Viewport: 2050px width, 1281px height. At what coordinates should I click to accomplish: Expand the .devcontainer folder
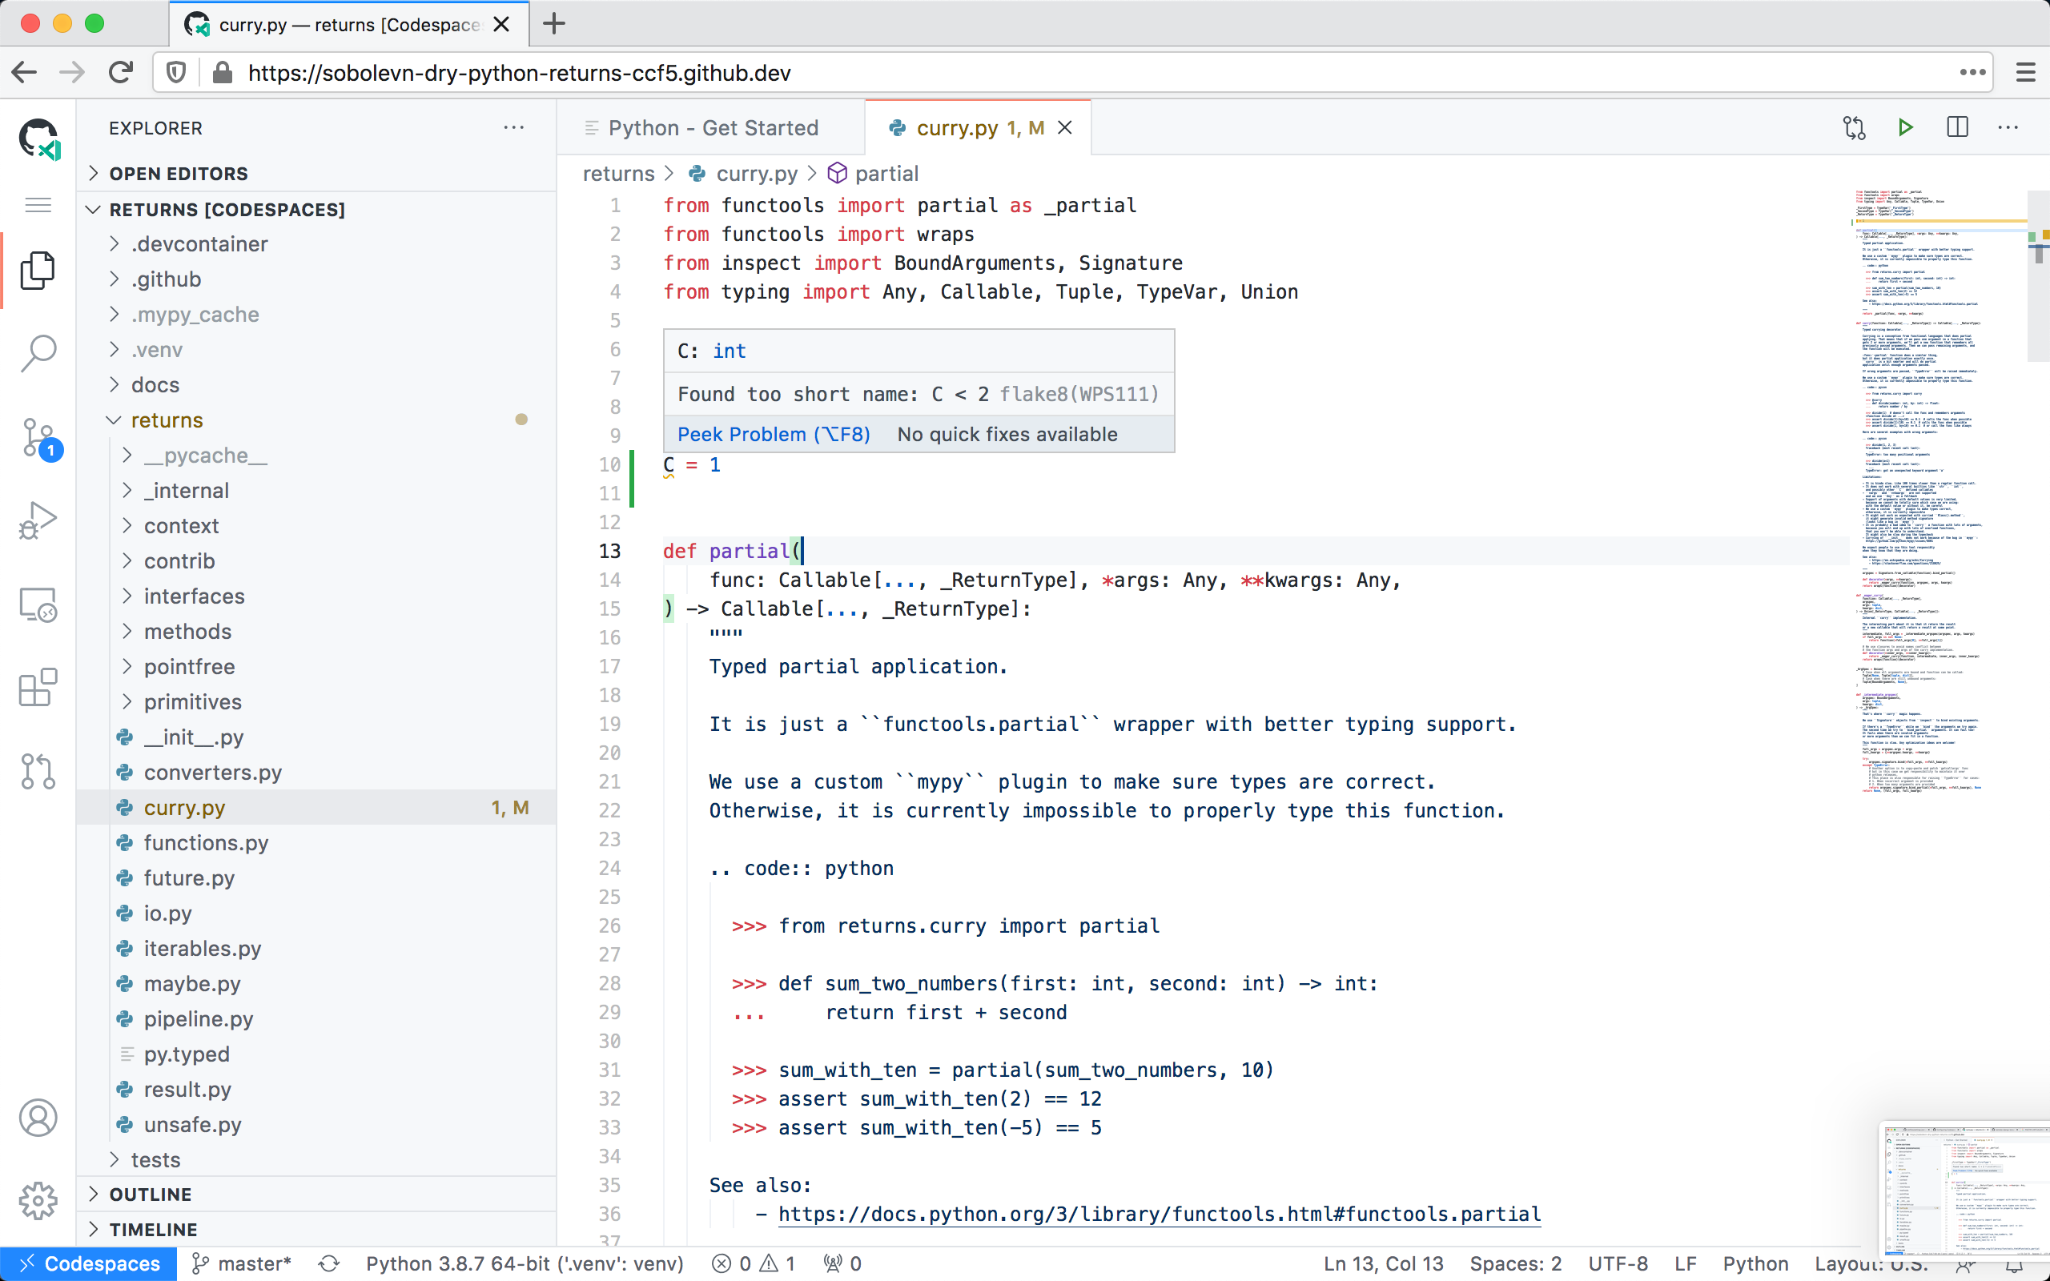316,244
